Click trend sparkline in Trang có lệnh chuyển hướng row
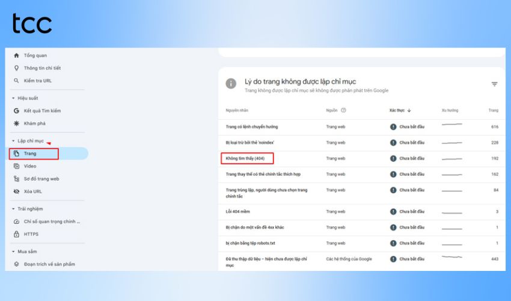Screen dimensions: 511x301 pos(452,125)
